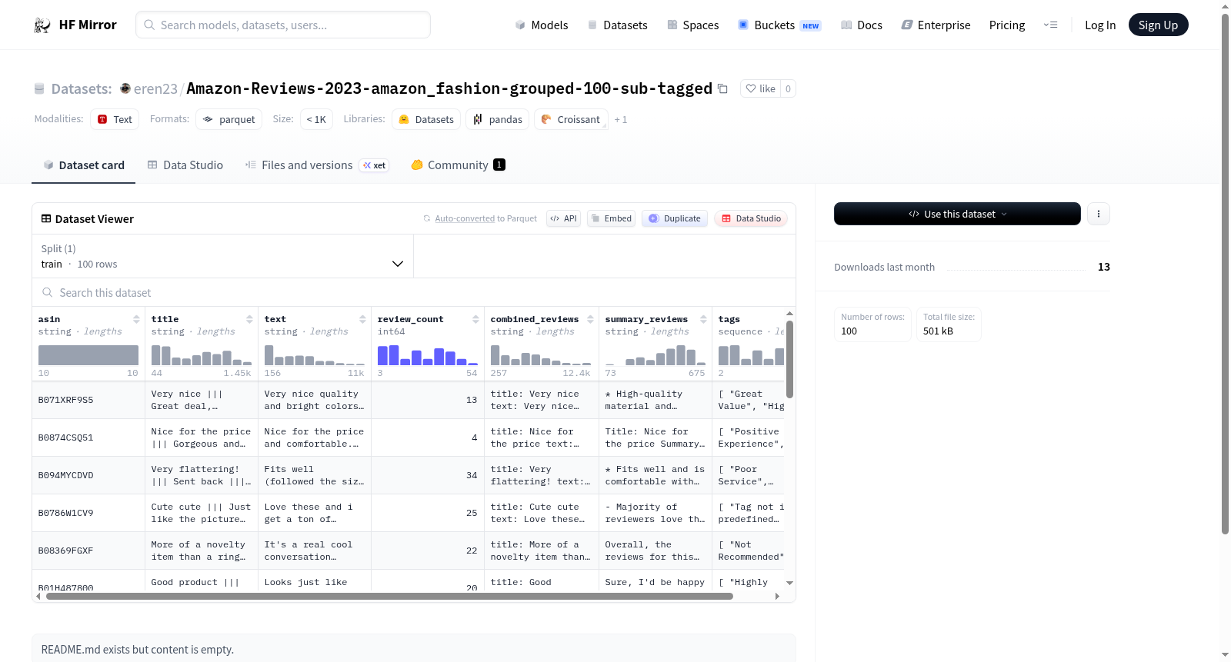Click the Datasets breadcrumb link
The height and width of the screenshot is (662, 1231).
click(x=82, y=89)
